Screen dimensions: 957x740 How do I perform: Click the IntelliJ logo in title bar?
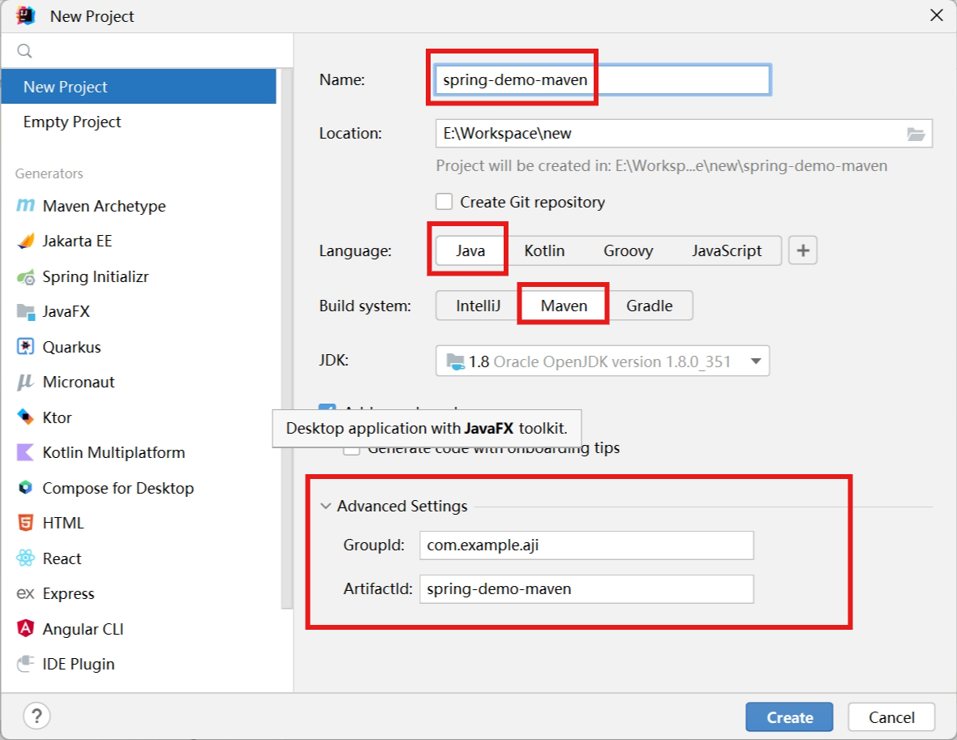pos(25,16)
